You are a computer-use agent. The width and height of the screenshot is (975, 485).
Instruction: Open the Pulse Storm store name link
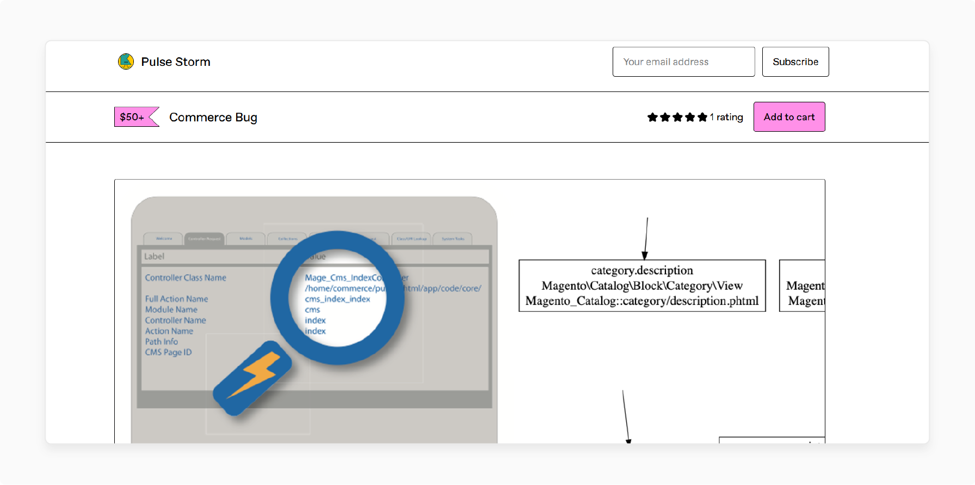pyautogui.click(x=175, y=62)
